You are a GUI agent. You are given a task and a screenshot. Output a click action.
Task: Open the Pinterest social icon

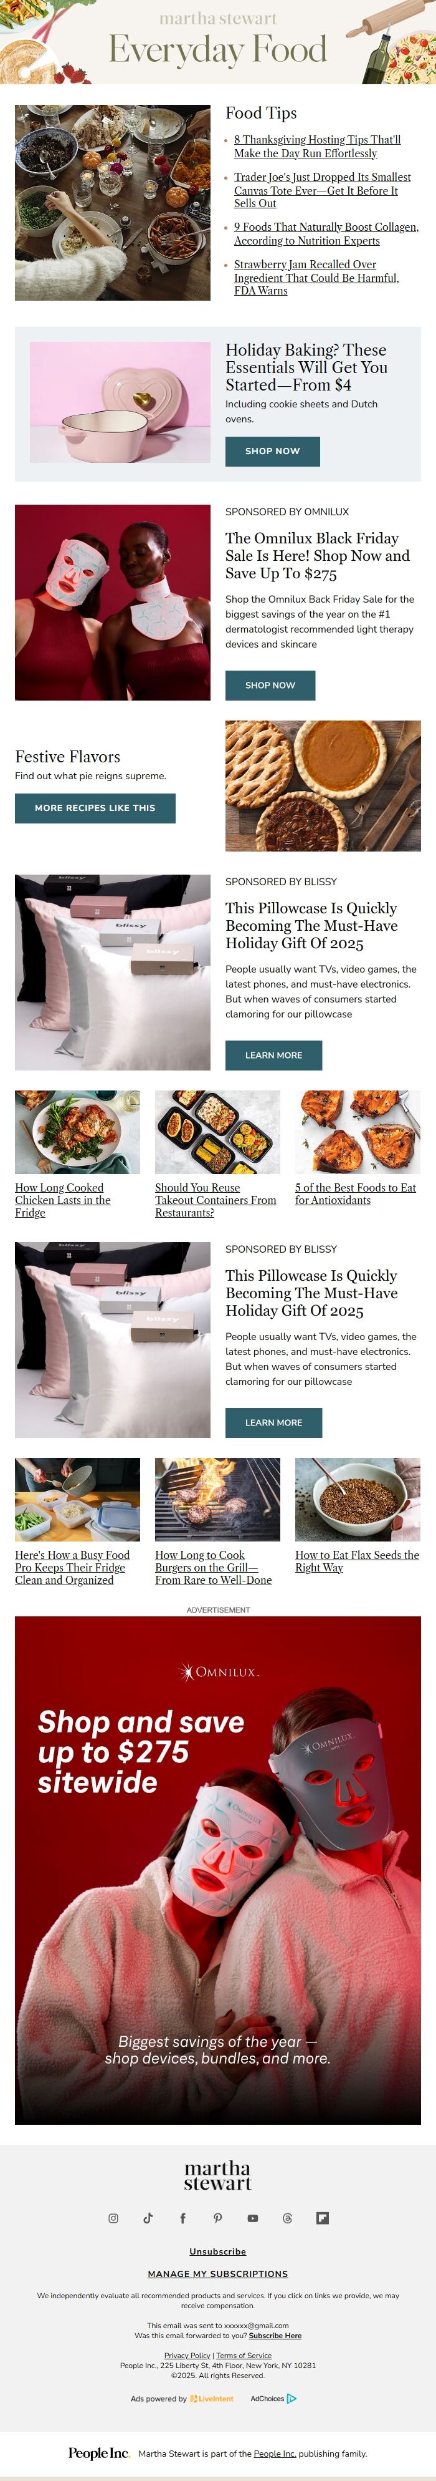pos(217,2218)
